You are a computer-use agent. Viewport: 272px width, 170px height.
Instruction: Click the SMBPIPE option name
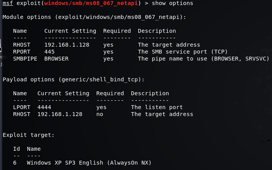[x=25, y=59]
